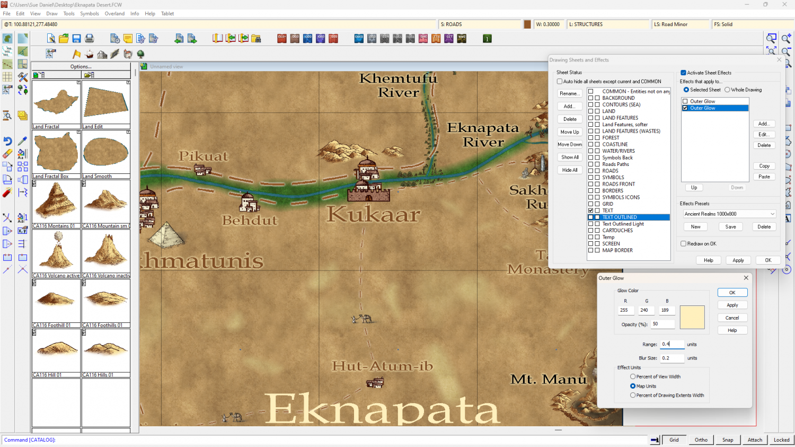Select TEXT OUTLINED sheet in list
Screen dimensions: 795x447
pyautogui.click(x=629, y=217)
